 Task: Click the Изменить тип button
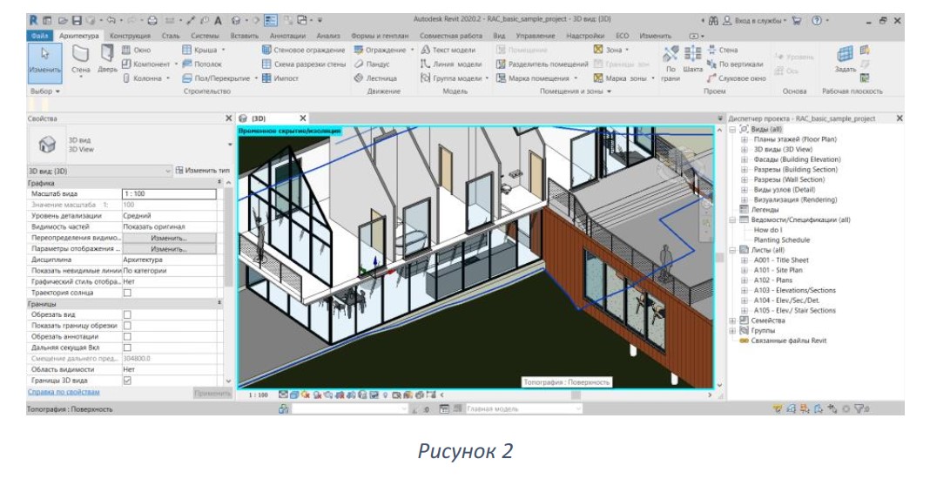tap(203, 171)
